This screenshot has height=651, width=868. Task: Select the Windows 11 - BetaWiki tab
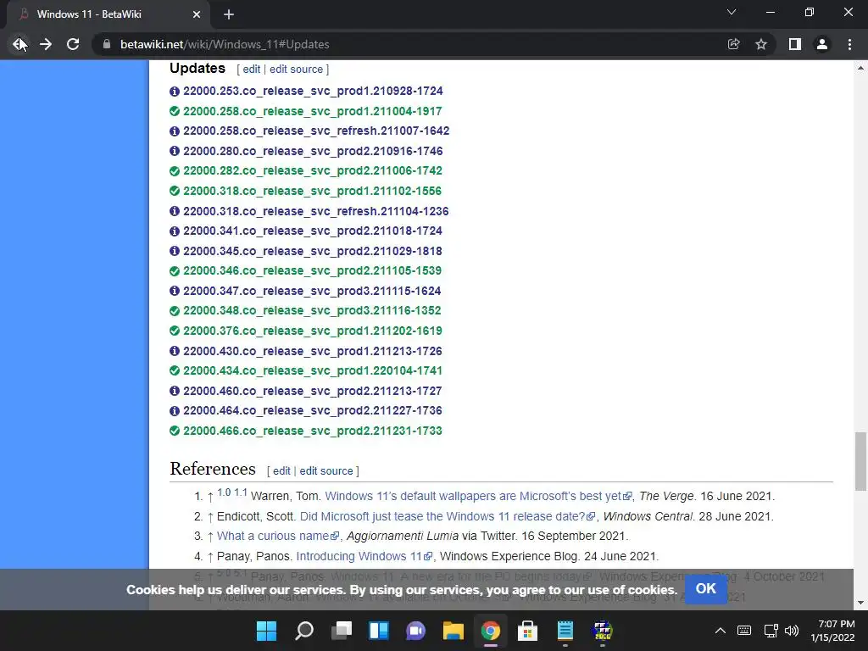point(108,15)
